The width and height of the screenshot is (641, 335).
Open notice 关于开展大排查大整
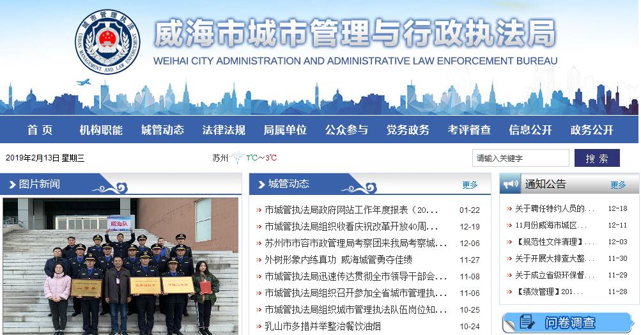(x=554, y=258)
